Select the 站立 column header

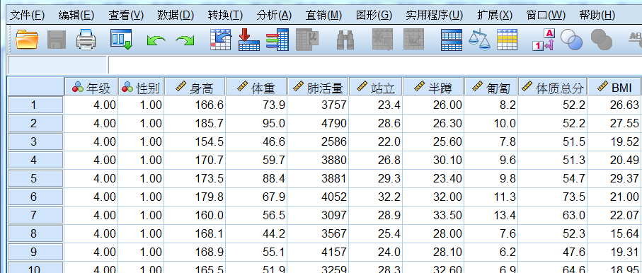[375, 87]
